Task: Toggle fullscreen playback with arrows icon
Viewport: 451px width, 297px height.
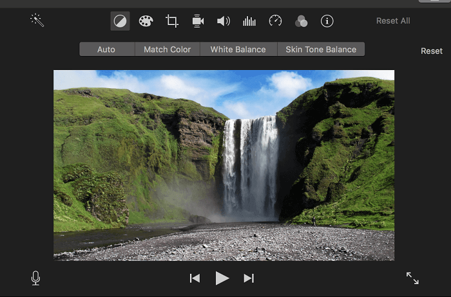Action: coord(412,278)
